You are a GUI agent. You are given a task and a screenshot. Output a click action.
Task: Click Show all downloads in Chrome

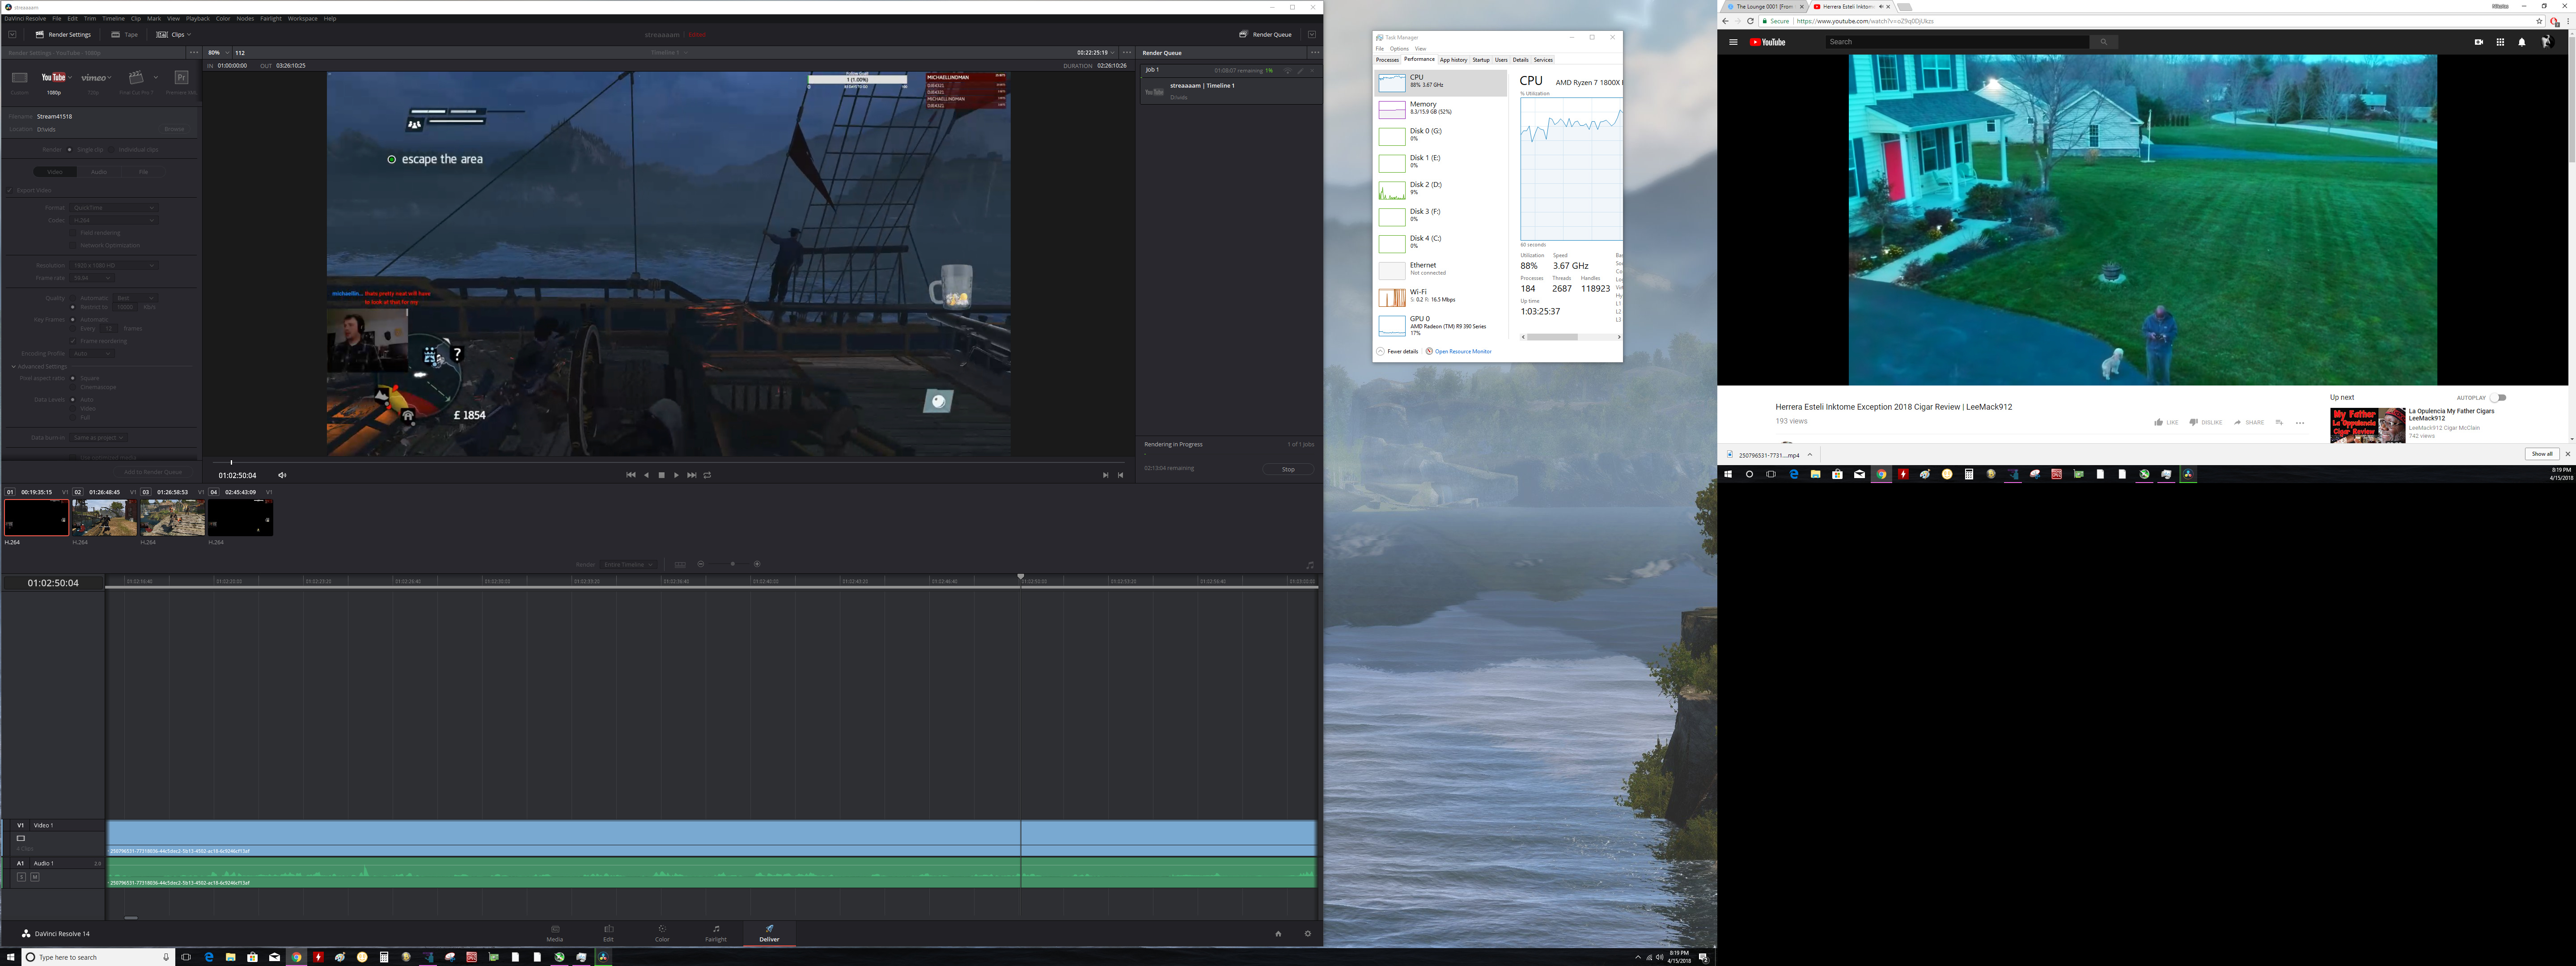coord(2542,454)
